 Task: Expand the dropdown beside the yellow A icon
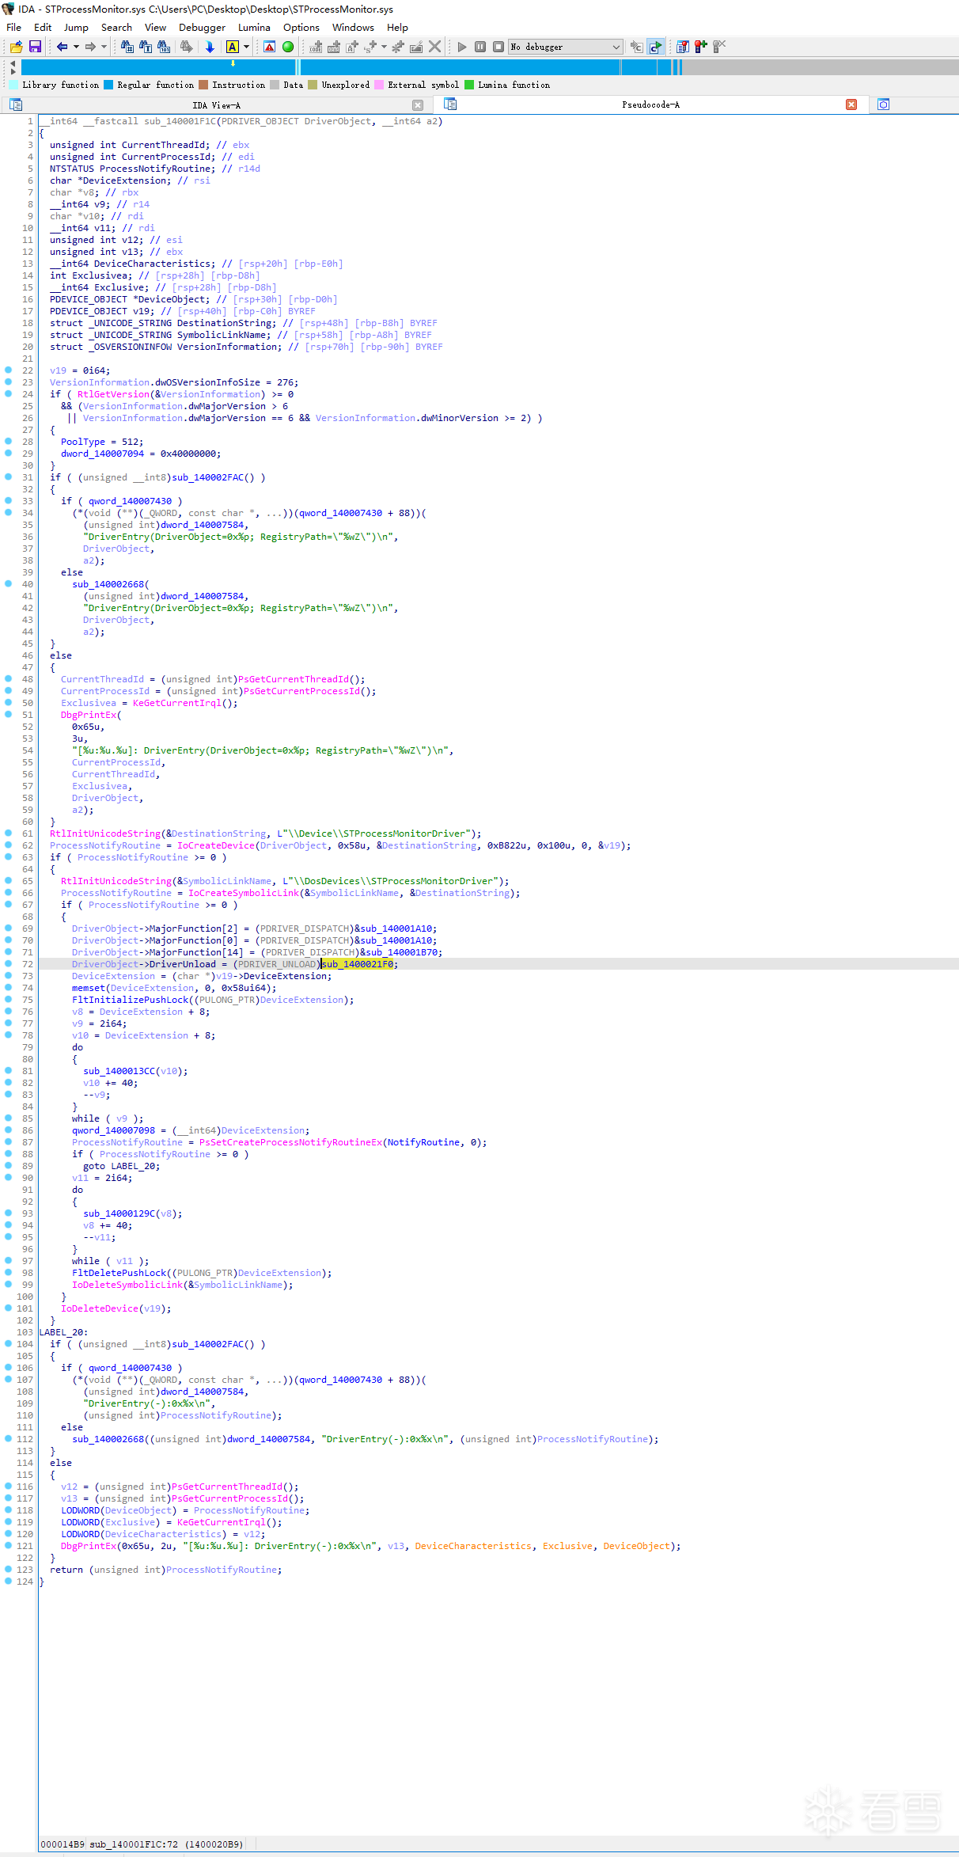(x=246, y=47)
